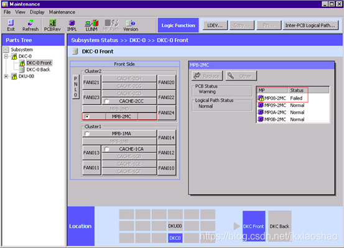The height and width of the screenshot is (248, 344).
Task: Click the Copy... button
Action: pyautogui.click(x=241, y=25)
